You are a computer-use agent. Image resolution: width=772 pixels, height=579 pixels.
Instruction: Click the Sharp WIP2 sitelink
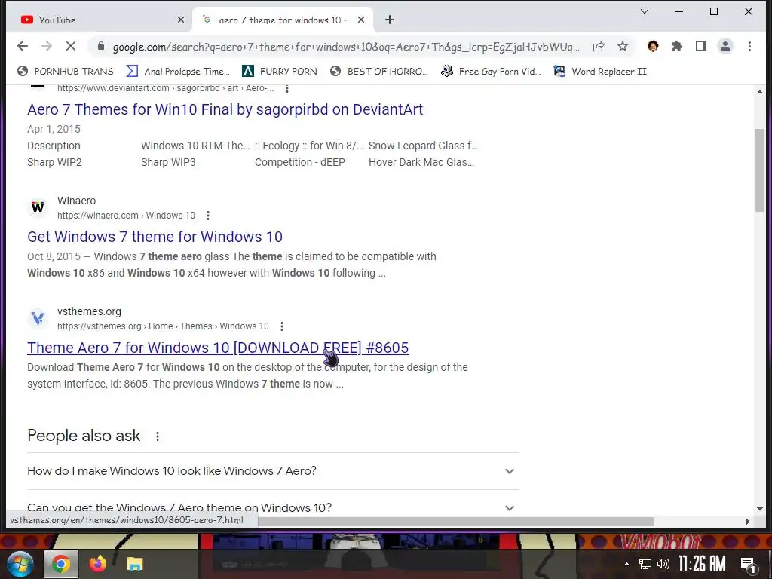54,163
